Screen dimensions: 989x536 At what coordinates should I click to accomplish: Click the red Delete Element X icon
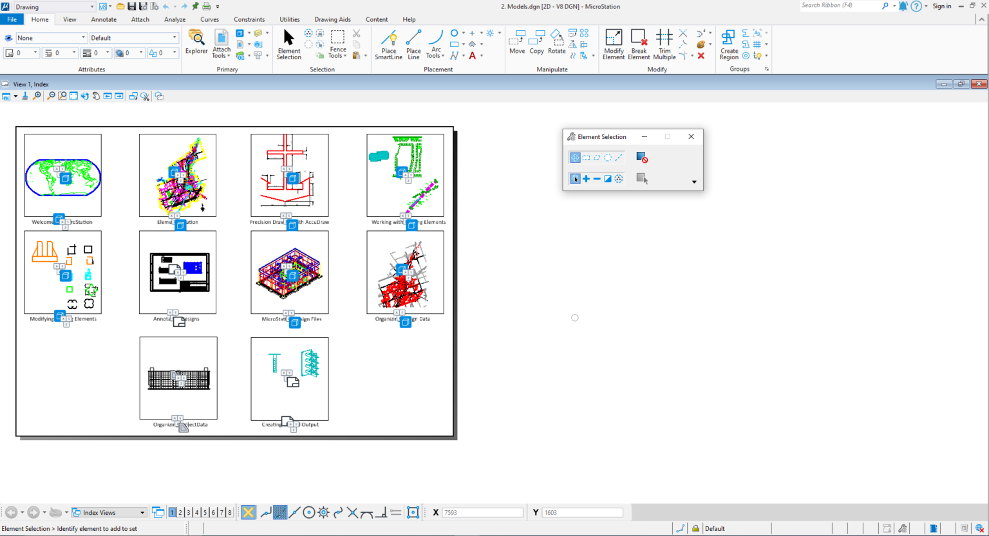pyautogui.click(x=701, y=56)
